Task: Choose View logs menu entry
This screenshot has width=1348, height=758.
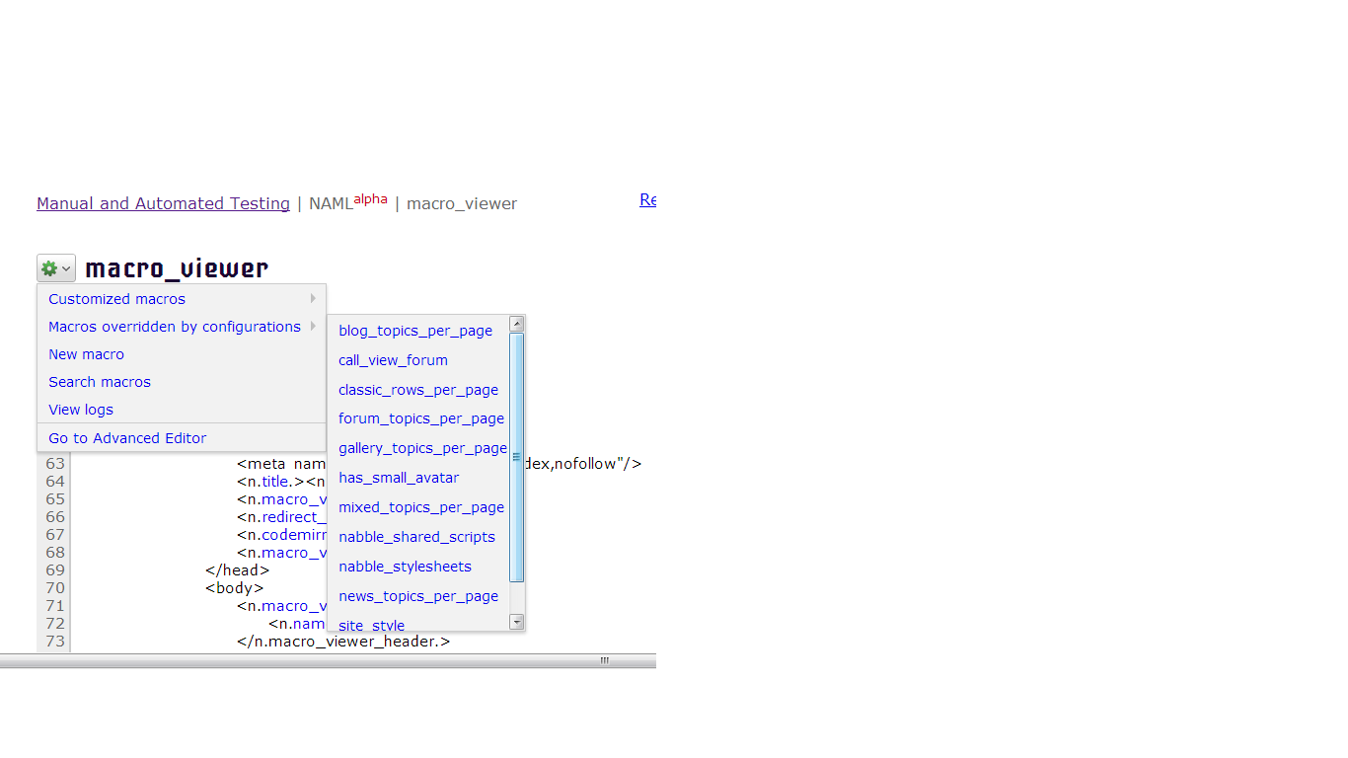Action: point(81,410)
